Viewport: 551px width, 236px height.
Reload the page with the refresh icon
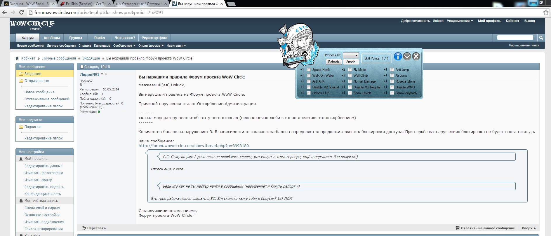(21, 12)
